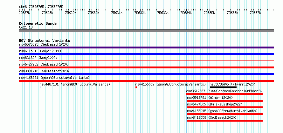This screenshot has width=283, height=133.
Task: Click the red nsv4168221 variant bar
Action: tap(146, 81)
